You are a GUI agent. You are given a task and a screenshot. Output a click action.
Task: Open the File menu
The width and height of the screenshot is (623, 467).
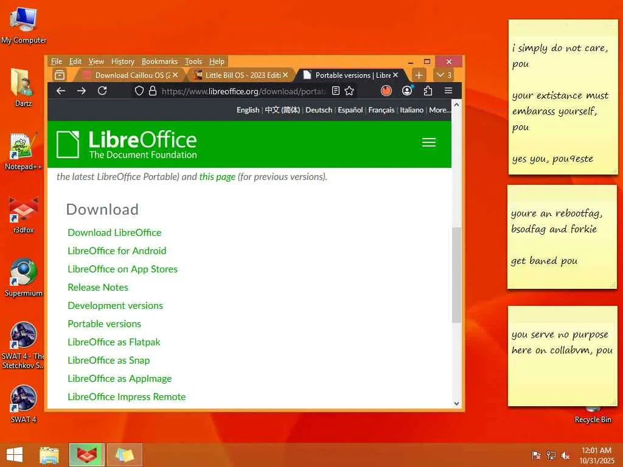click(57, 61)
